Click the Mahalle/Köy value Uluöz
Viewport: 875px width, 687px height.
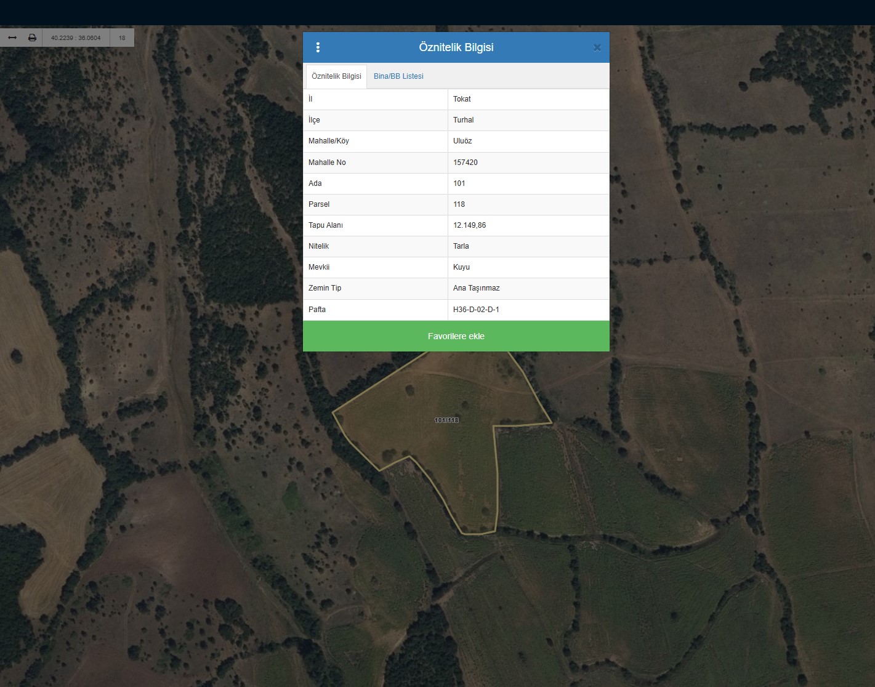(462, 141)
